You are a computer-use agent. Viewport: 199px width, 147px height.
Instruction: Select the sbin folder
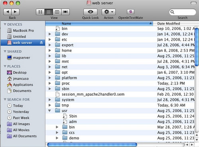point(120,89)
